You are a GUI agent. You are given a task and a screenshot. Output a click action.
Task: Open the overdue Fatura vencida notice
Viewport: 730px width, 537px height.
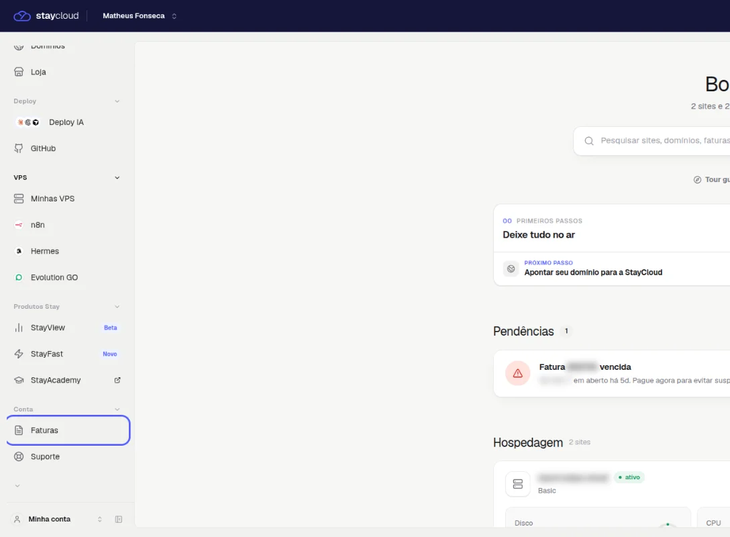(612, 373)
